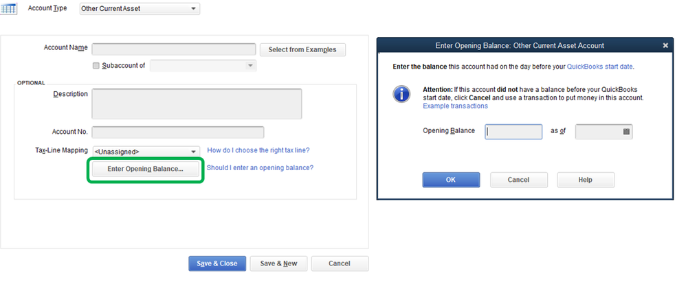
Task: Click Select from Examples button
Action: pos(302,49)
